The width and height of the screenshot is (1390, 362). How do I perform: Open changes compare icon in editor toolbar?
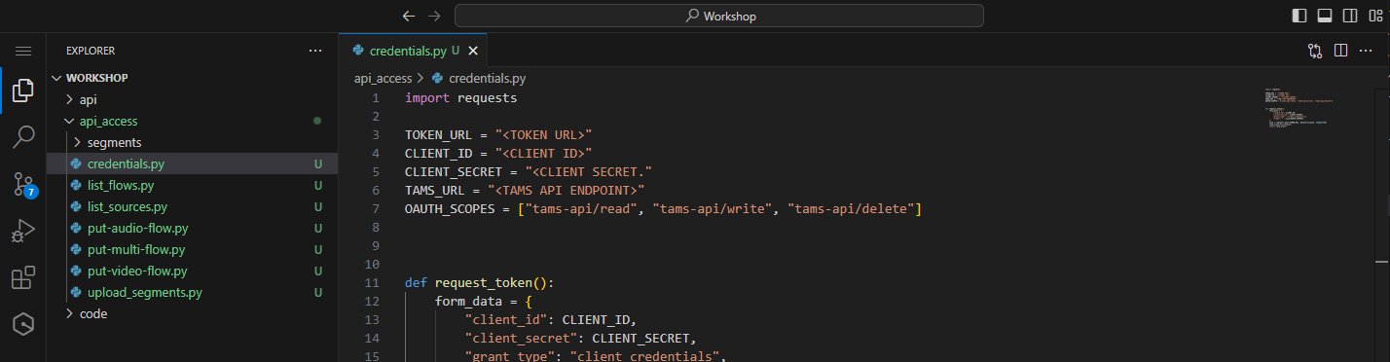(x=1315, y=51)
